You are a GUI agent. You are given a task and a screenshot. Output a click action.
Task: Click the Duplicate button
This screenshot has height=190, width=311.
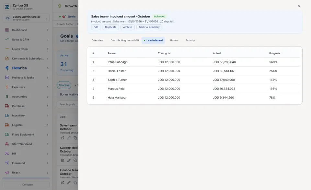pyautogui.click(x=111, y=27)
